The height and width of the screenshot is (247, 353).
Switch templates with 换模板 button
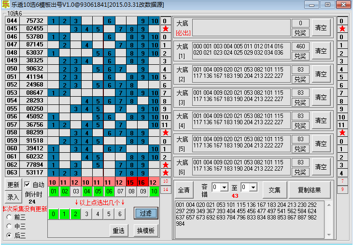coord(146,231)
